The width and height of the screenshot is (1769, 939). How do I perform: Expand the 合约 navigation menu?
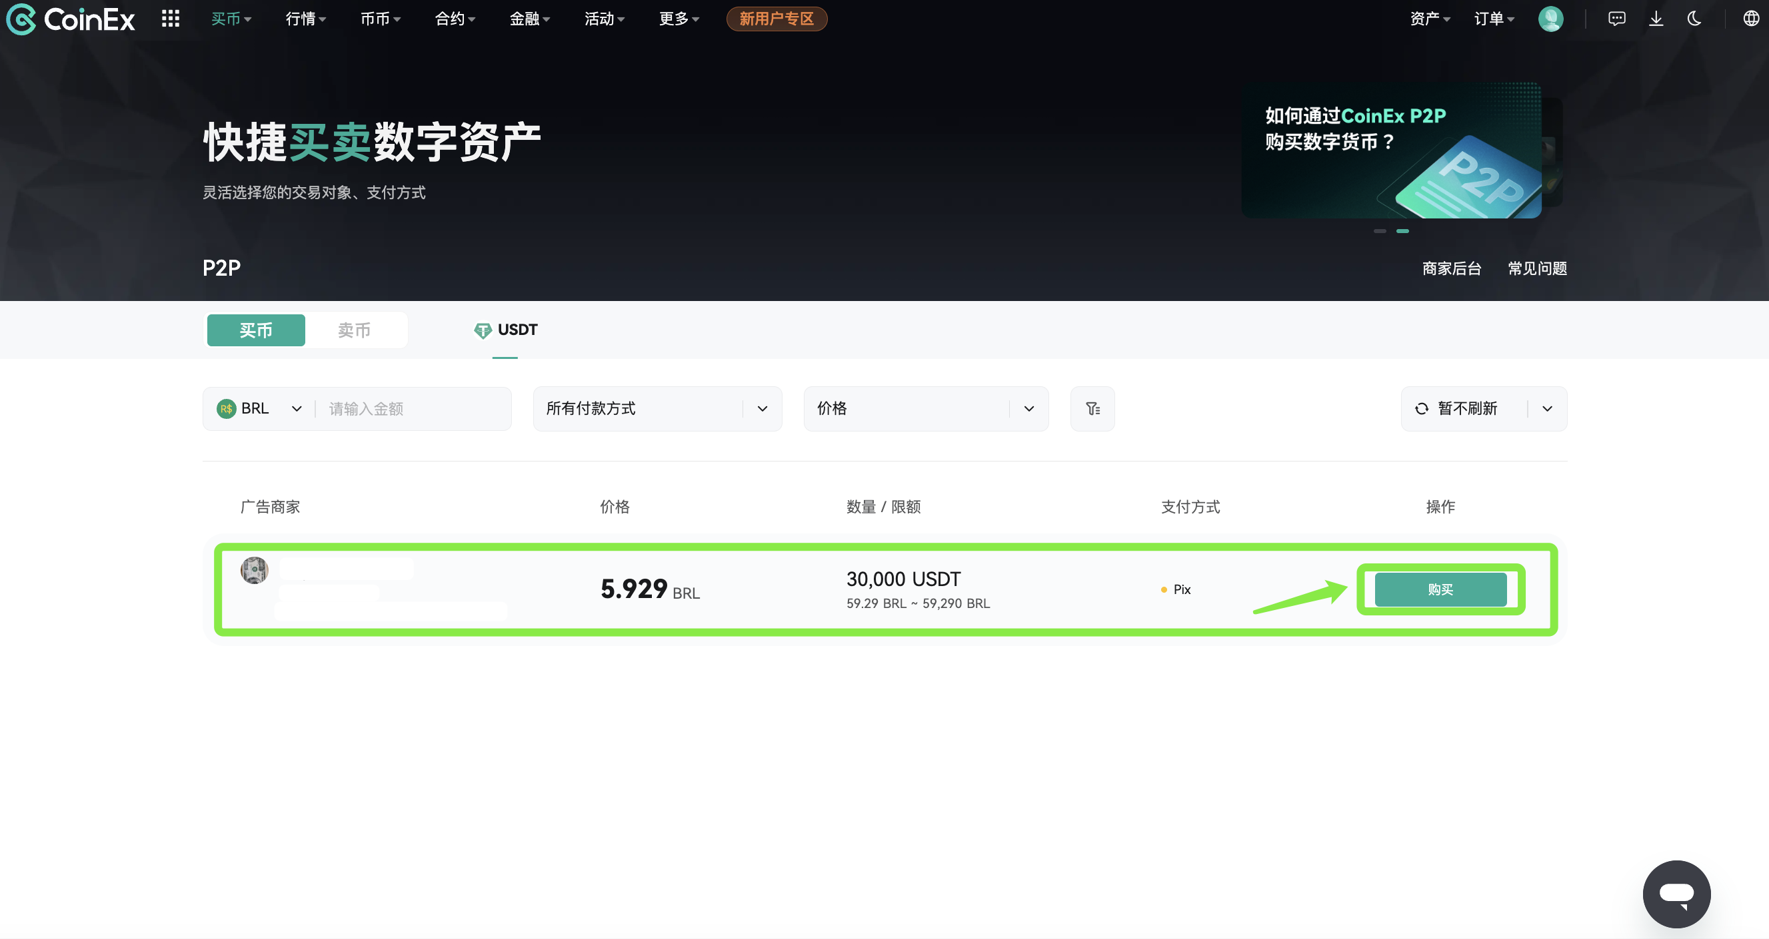coord(455,19)
